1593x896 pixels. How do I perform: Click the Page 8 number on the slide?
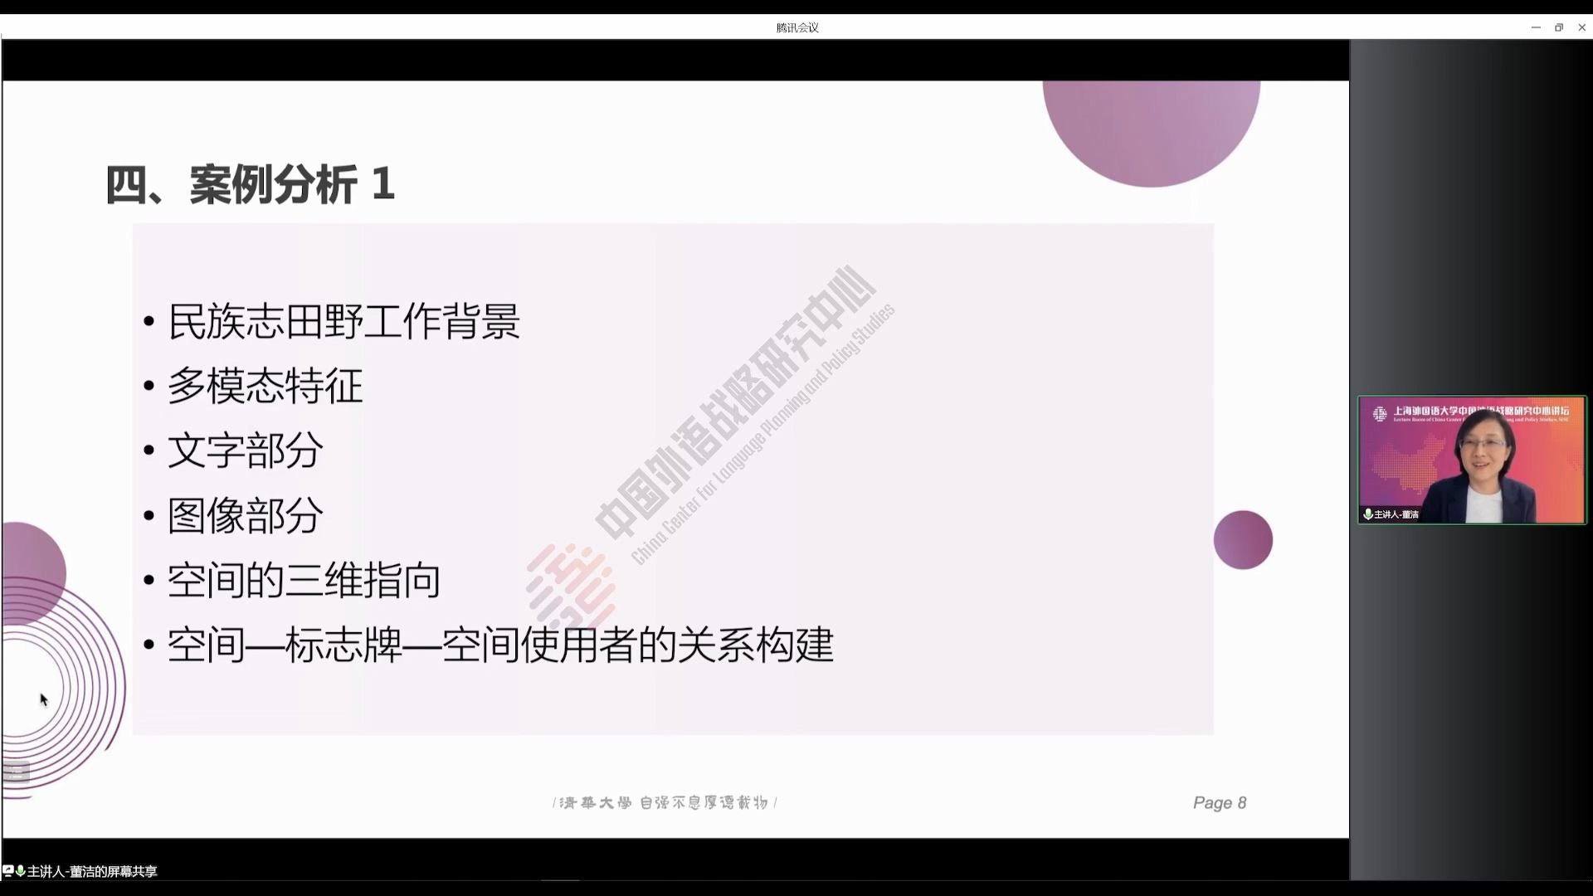click(1219, 802)
